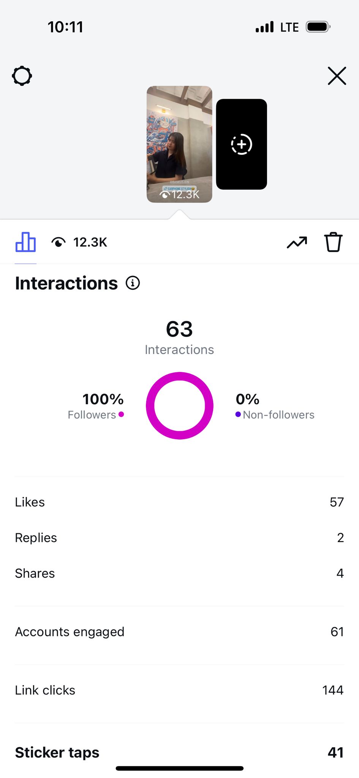Close the story insights view
The image size is (359, 778).
(x=337, y=76)
